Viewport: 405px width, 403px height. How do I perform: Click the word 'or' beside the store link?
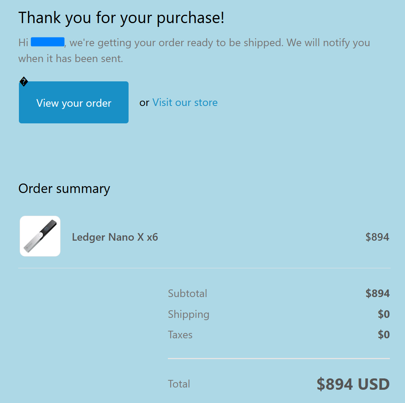point(144,103)
